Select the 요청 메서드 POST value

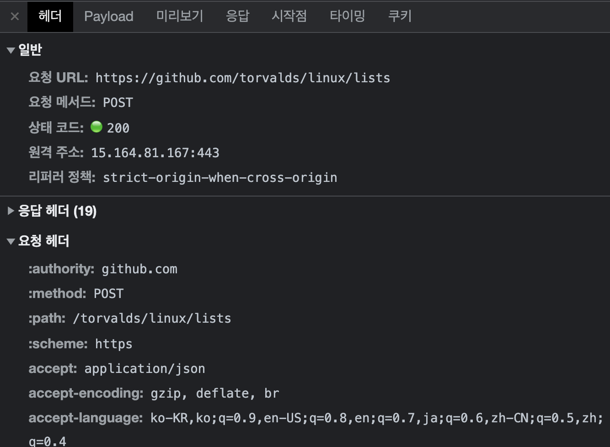118,103
